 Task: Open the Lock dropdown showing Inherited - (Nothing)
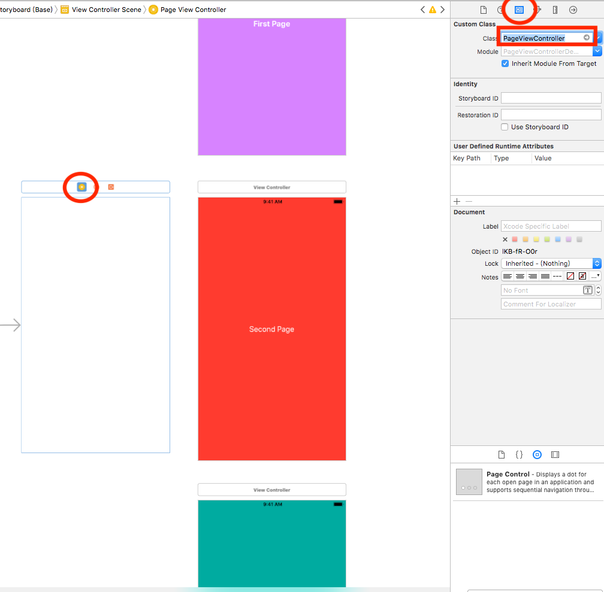551,263
